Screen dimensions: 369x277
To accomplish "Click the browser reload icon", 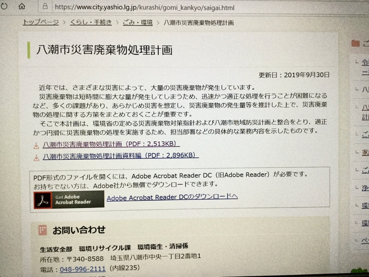I will pos(3,6).
